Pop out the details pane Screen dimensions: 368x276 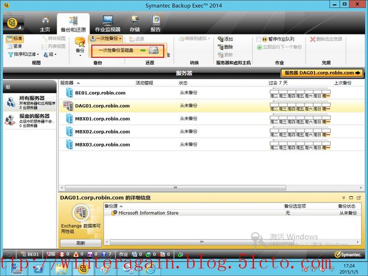point(358,198)
